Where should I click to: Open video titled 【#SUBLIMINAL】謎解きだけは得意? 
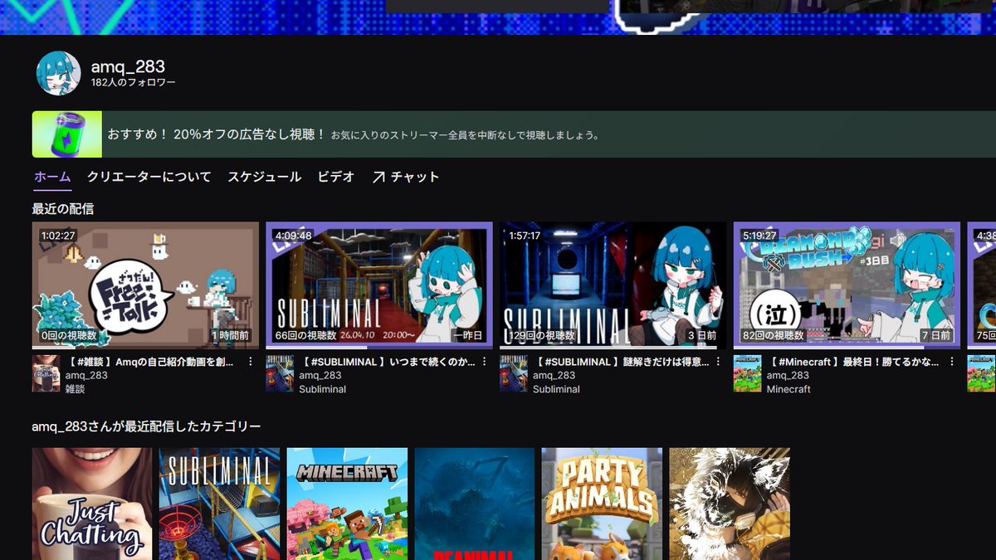point(621,362)
